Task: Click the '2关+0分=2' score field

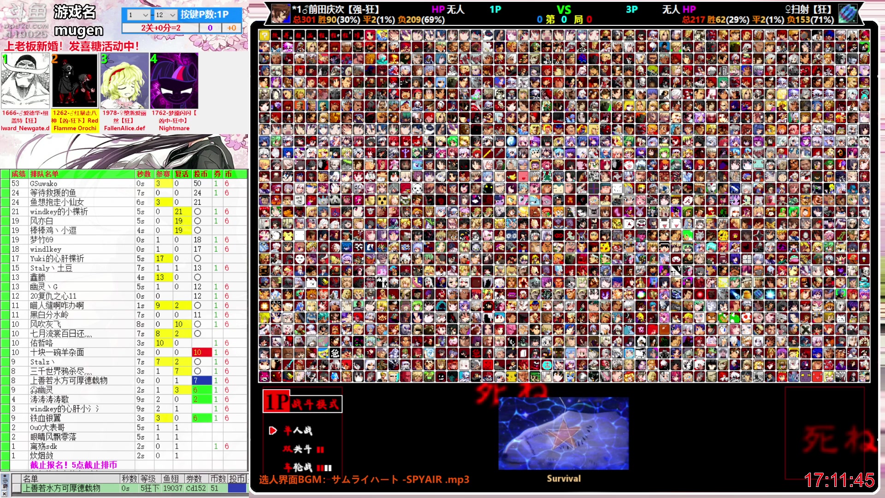Action: pos(161,28)
